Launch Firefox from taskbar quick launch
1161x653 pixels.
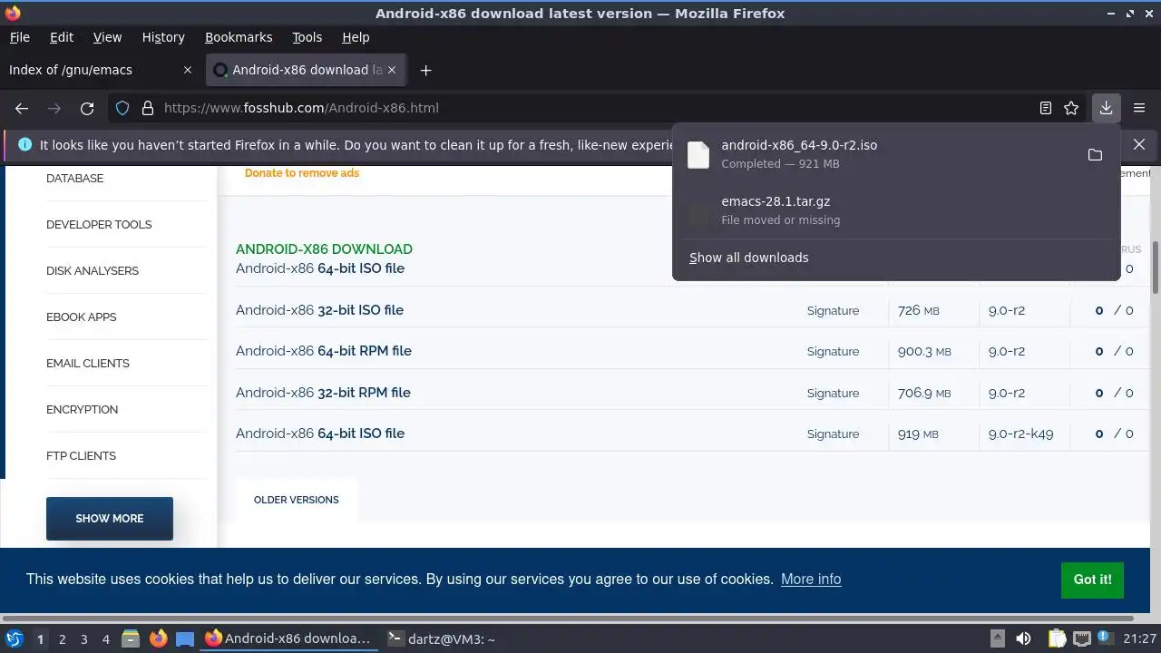158,639
